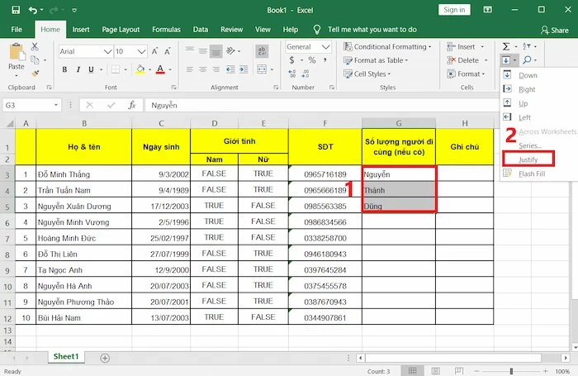Choose Down from the Fill menu

coord(528,75)
